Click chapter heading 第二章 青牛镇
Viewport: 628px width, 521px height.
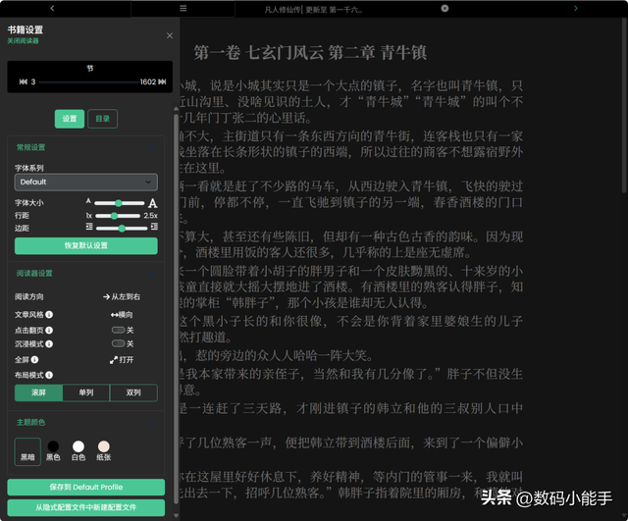377,52
